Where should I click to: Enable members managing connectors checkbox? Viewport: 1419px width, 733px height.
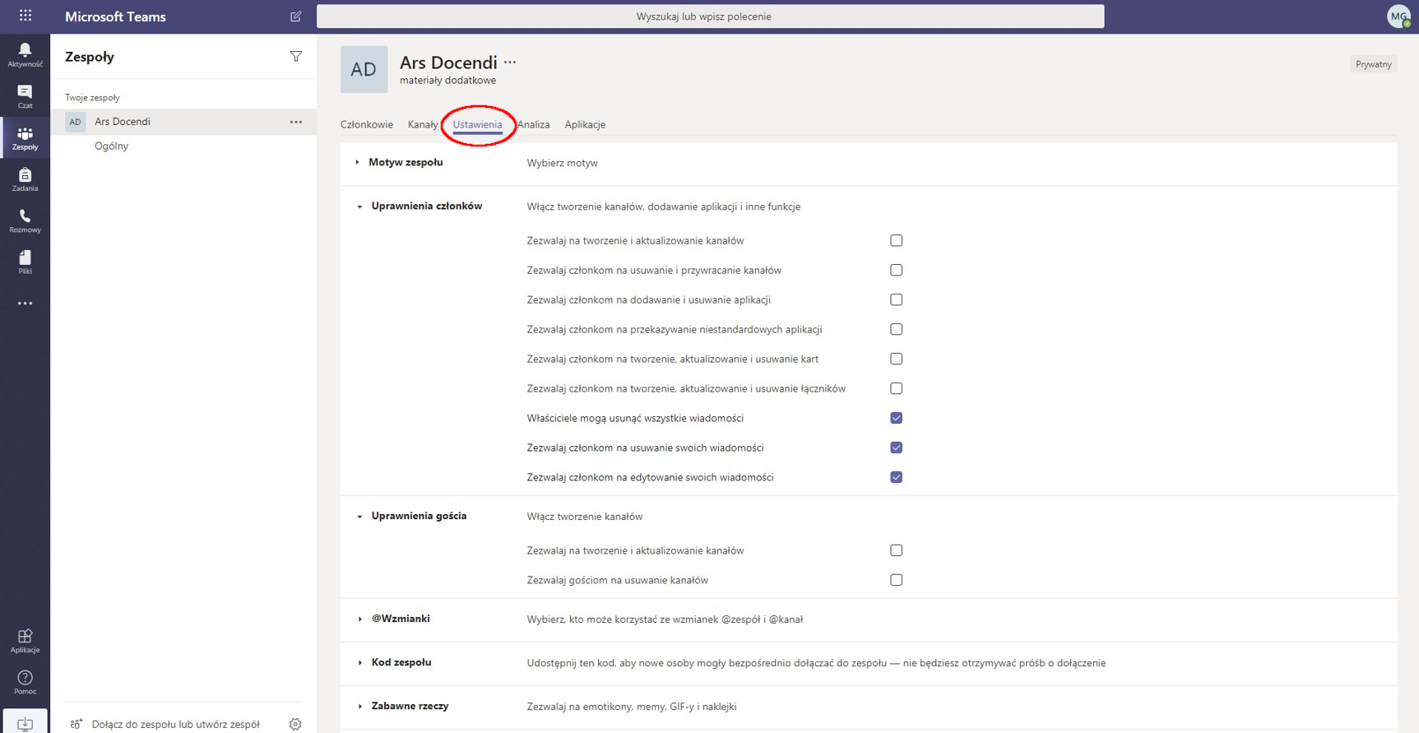(897, 388)
